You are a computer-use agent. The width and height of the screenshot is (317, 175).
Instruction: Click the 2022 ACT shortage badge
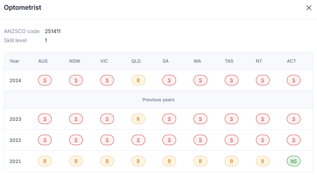(293, 140)
